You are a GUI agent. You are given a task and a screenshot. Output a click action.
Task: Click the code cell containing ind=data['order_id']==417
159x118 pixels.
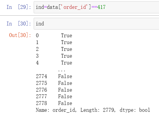pos(96,7)
